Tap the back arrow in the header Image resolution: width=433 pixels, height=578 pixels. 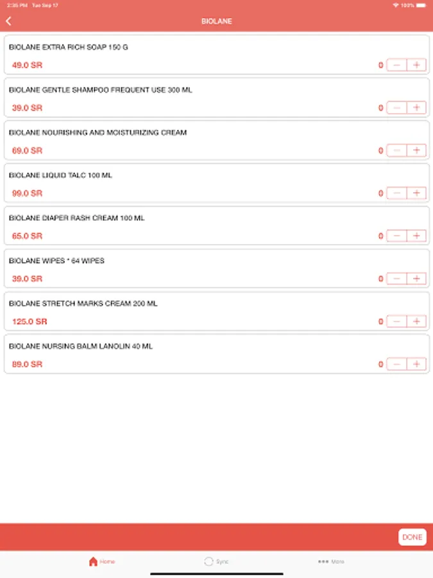[9, 21]
